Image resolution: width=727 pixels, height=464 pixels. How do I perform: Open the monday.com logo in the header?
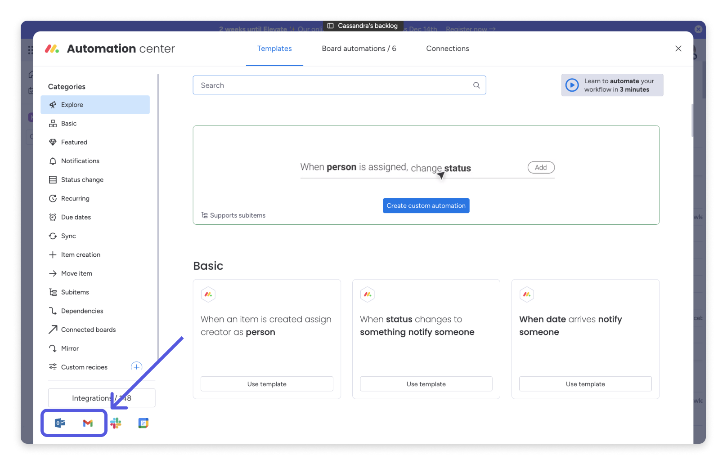click(52, 49)
